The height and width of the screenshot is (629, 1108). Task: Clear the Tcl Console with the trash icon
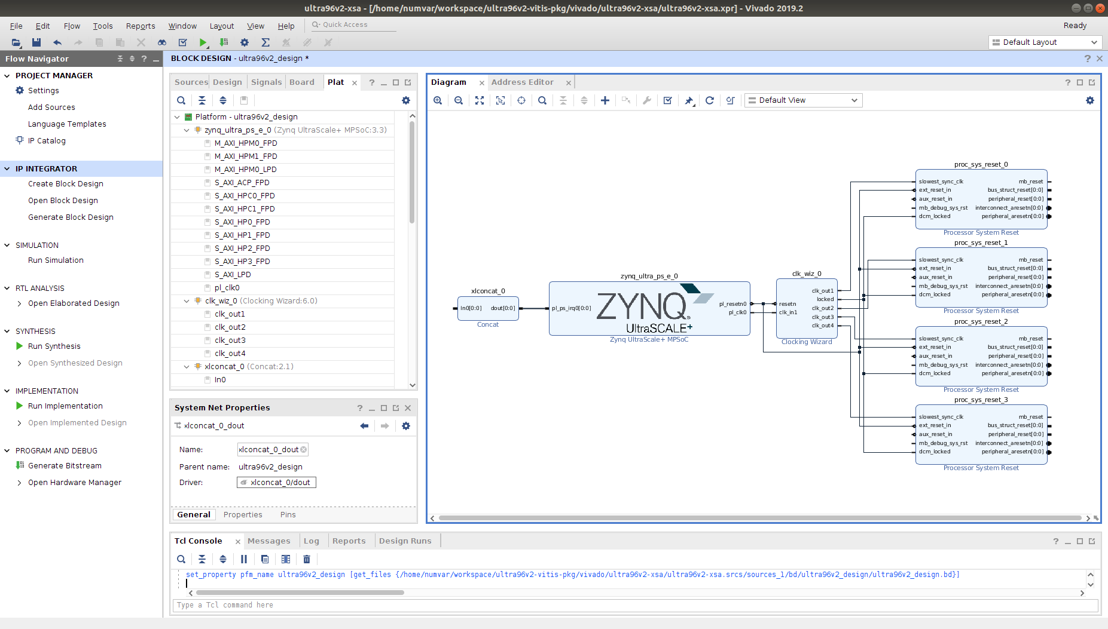coord(307,559)
